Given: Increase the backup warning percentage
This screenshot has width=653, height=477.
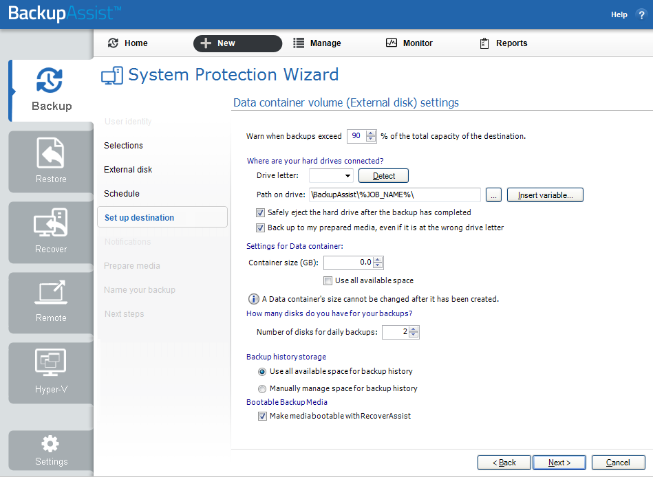Looking at the screenshot, I should tap(371, 133).
